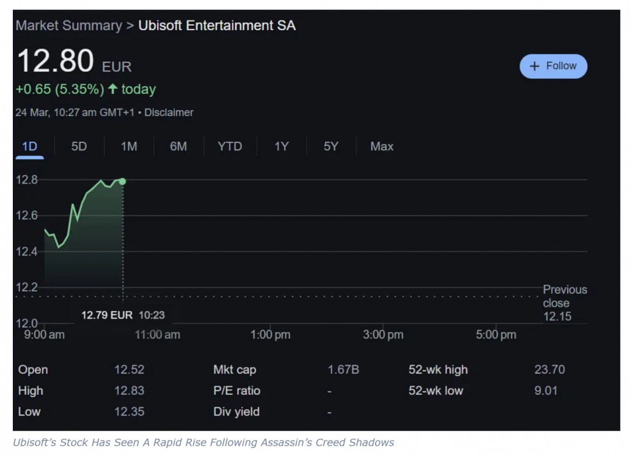Click the 12.79 EUR 10:23 tooltip
630x455 pixels.
(x=123, y=315)
